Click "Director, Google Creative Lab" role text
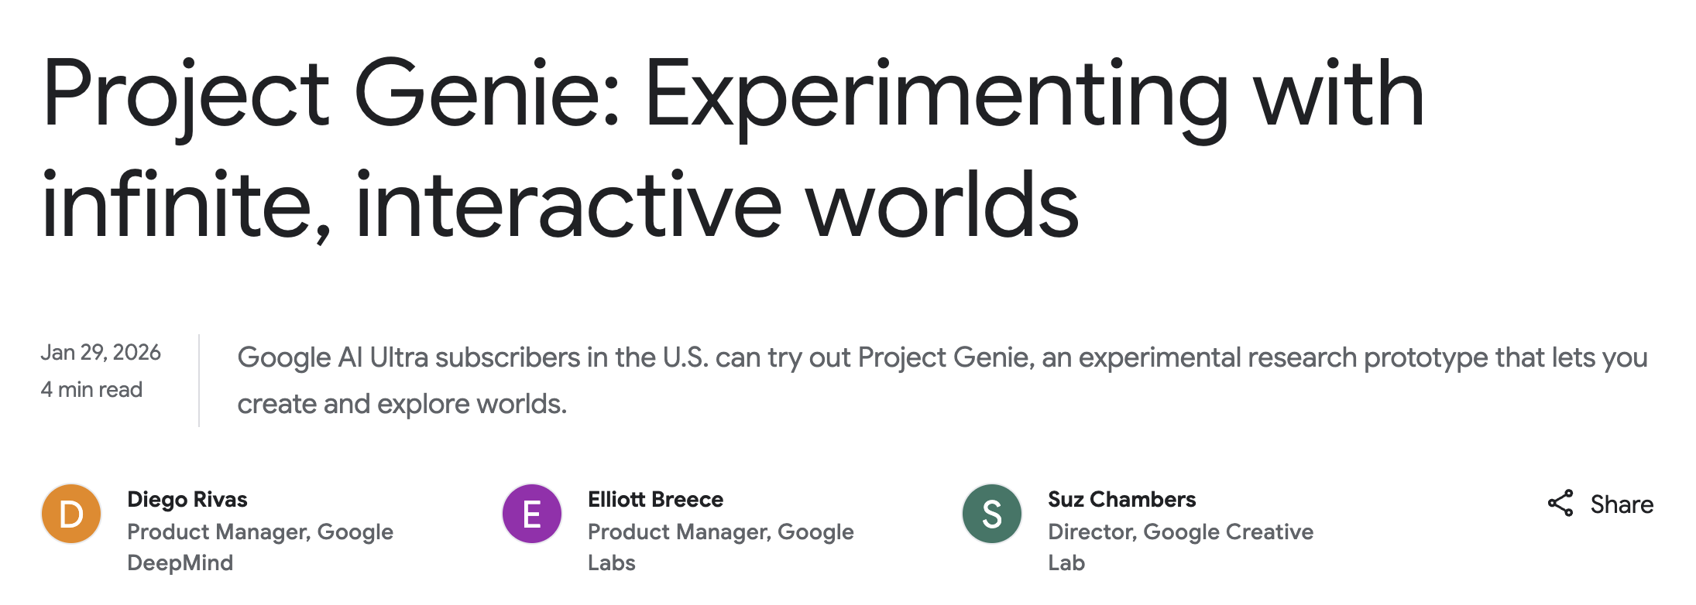Viewport: 1696px width, 605px height. tap(1180, 546)
